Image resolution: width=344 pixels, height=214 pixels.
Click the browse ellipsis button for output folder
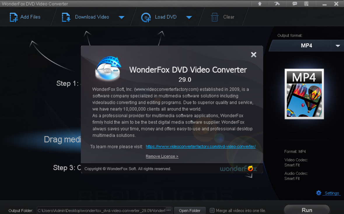(x=168, y=210)
